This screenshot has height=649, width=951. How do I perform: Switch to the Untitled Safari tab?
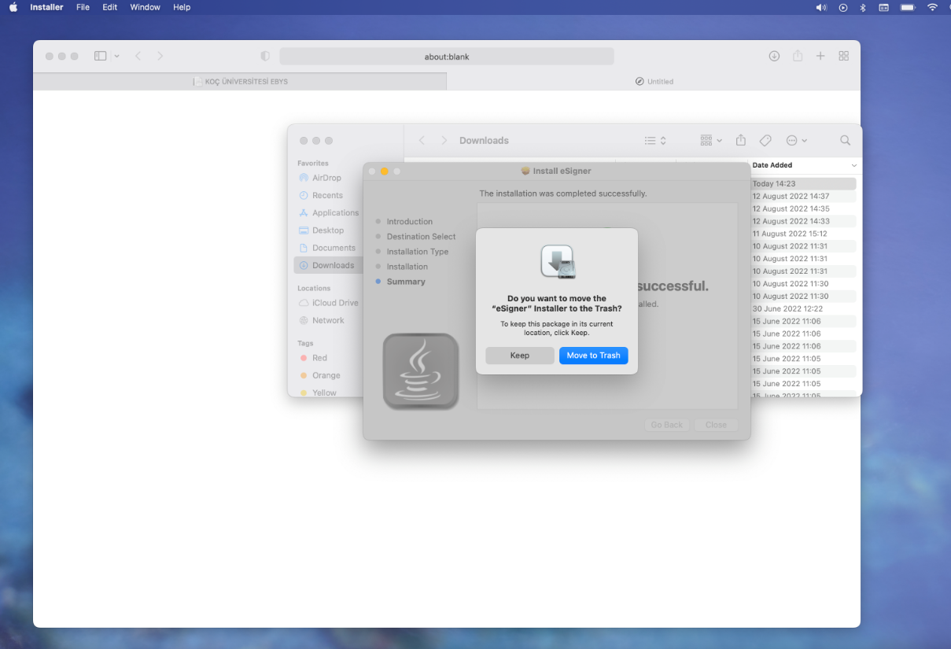654,81
